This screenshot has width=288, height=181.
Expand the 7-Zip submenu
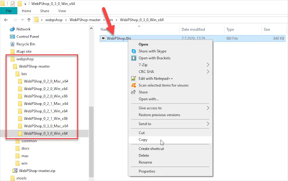tap(208, 65)
